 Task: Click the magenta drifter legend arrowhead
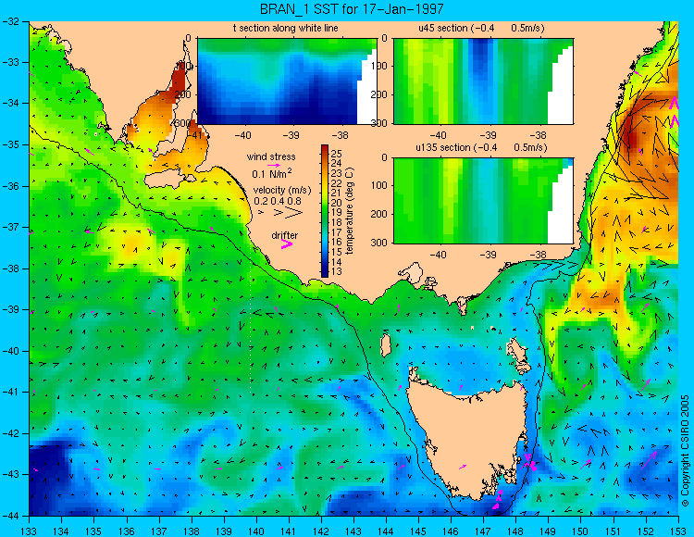click(x=287, y=244)
